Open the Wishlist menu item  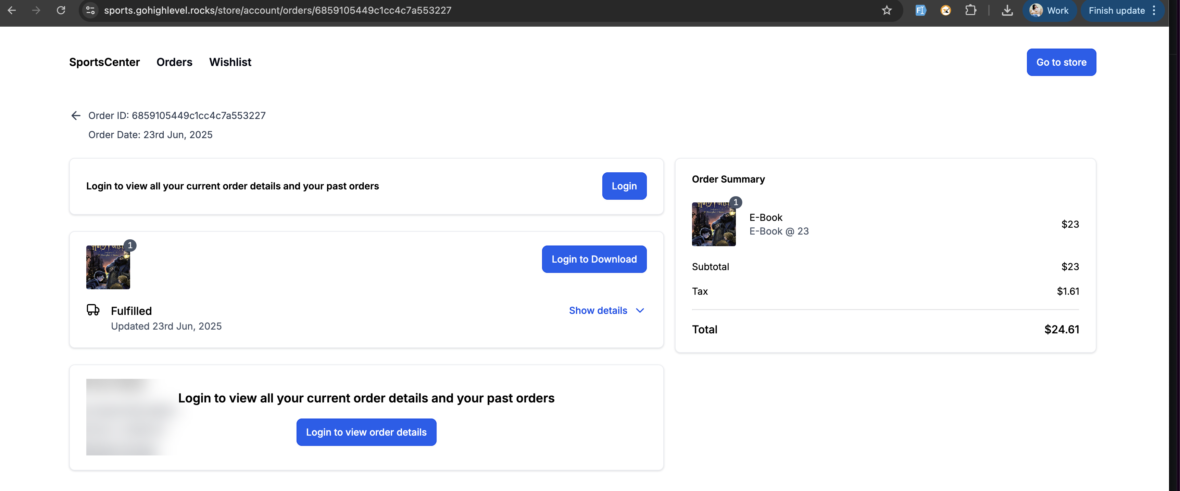click(230, 62)
